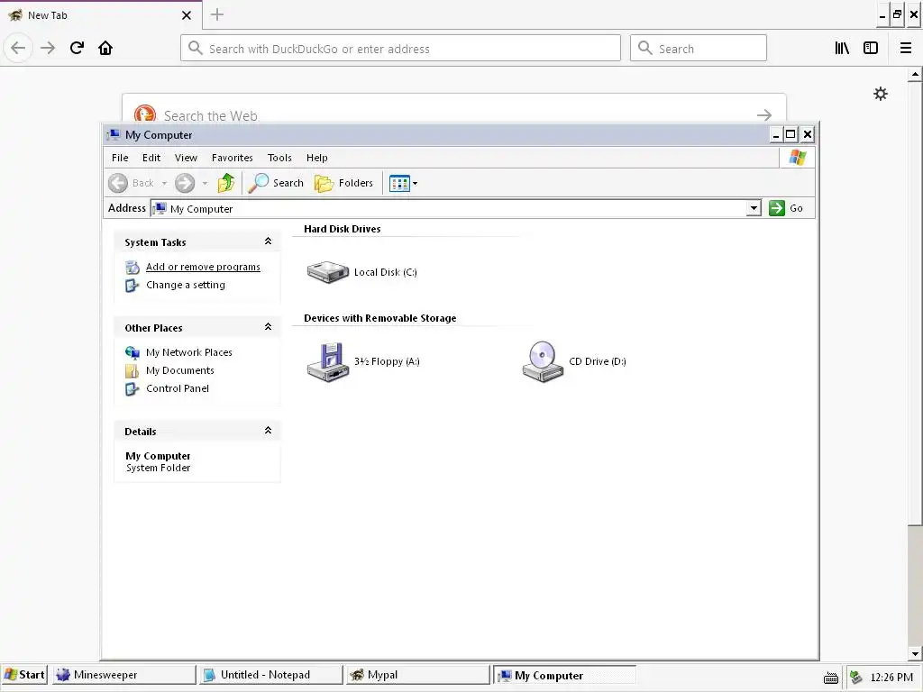Select the New Tab browser tab
Image resolution: width=923 pixels, height=692 pixels.
pyautogui.click(x=101, y=15)
